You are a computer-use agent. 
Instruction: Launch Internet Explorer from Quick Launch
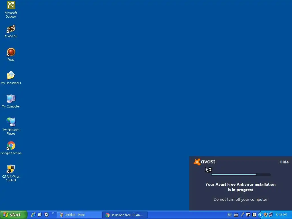(x=33, y=215)
